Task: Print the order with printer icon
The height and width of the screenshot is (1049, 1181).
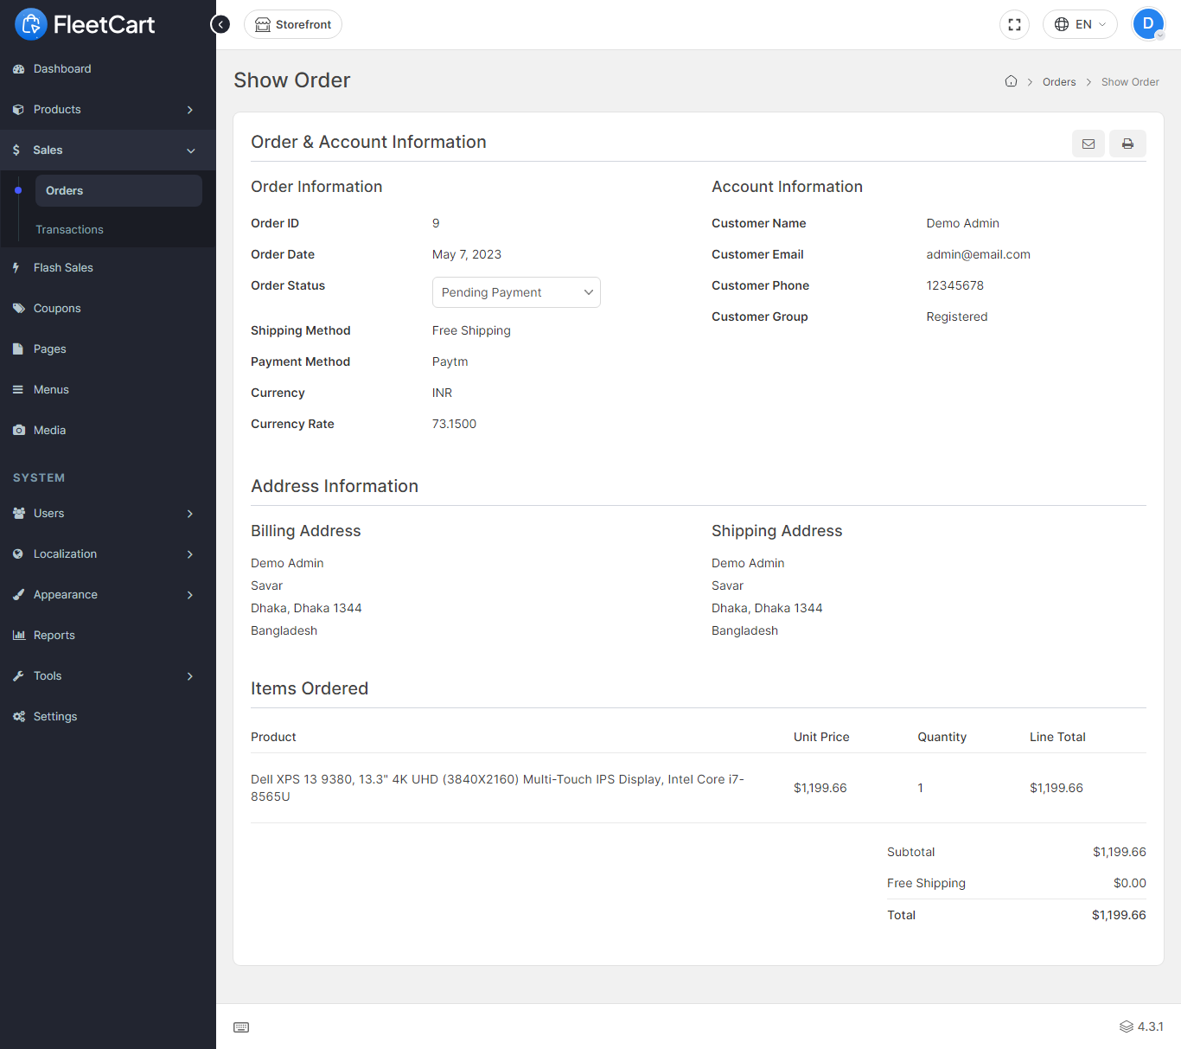Action: (x=1127, y=144)
